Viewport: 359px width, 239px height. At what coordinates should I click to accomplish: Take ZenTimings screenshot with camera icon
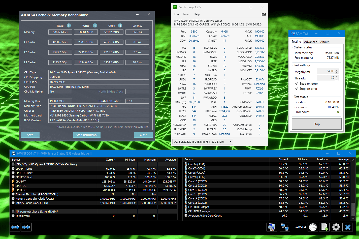[x=264, y=14]
